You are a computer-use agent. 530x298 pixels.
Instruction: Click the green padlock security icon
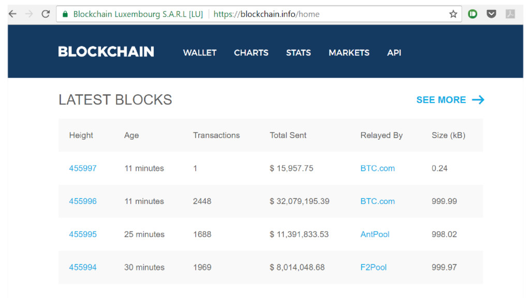(65, 14)
